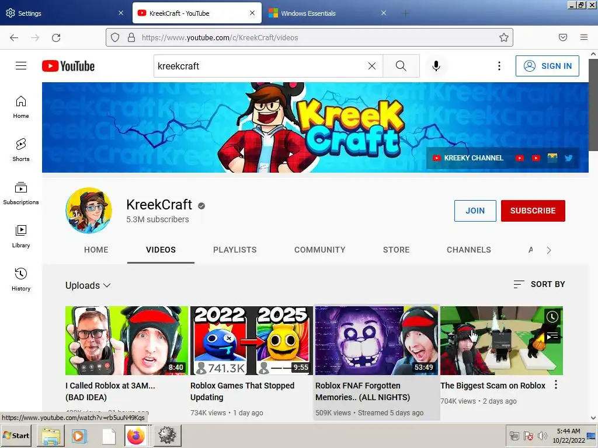The image size is (598, 448).
Task: Click the 53:49 FNAF stream thumbnail
Action: (x=377, y=341)
